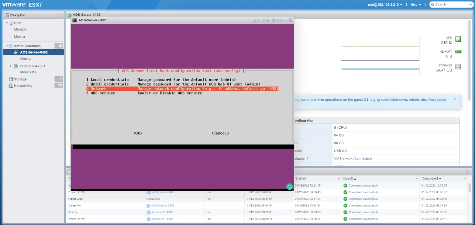Expand the Cumulus-4-0-01 tree node
Screen dimensions: 475x225
(11, 66)
